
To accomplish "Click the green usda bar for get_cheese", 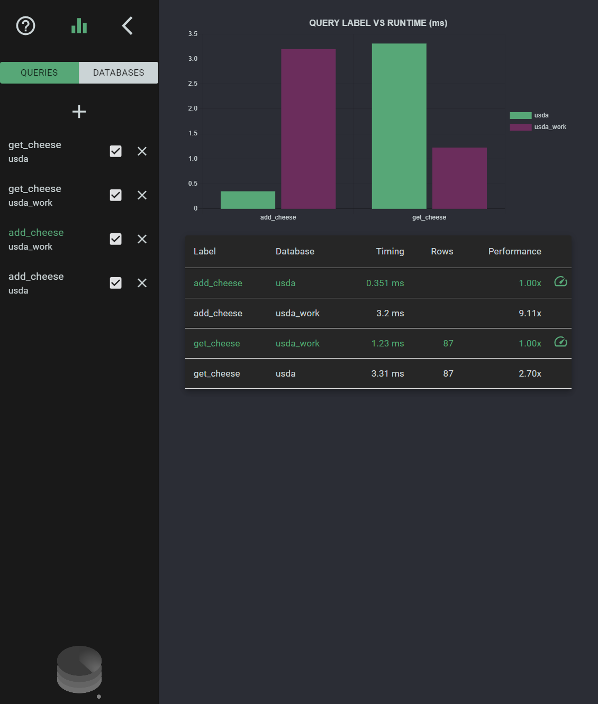I will tap(399, 126).
